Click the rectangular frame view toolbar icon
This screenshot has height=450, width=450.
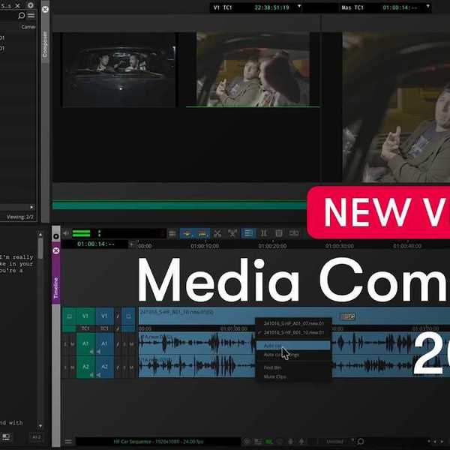(279, 233)
